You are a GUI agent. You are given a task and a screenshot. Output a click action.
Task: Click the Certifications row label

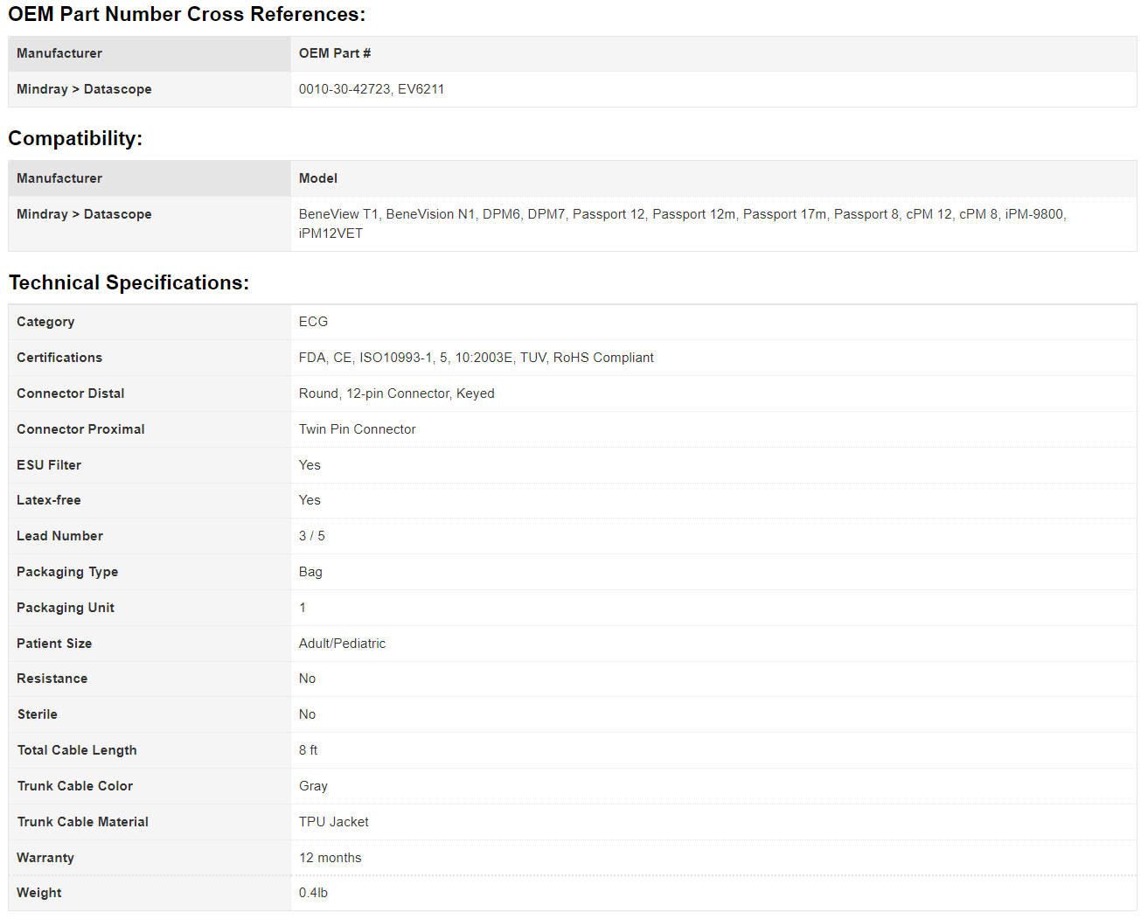59,358
